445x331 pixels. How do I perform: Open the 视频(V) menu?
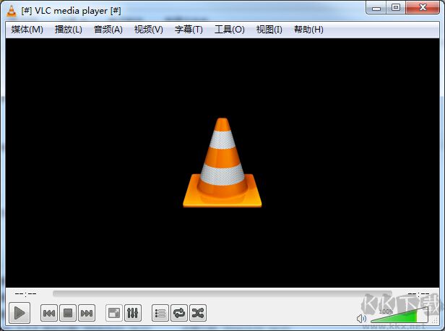(x=148, y=29)
